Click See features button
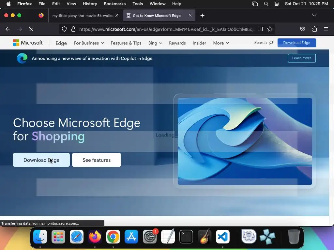 coord(97,160)
